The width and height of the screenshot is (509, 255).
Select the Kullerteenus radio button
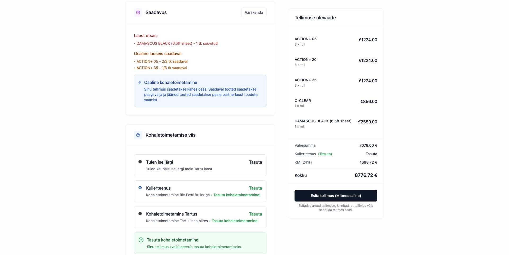point(140,188)
